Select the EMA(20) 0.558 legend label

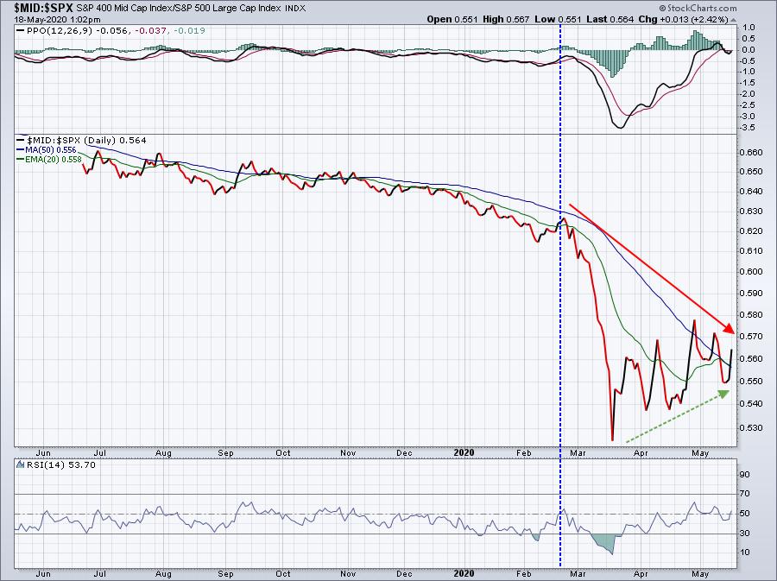click(41, 159)
